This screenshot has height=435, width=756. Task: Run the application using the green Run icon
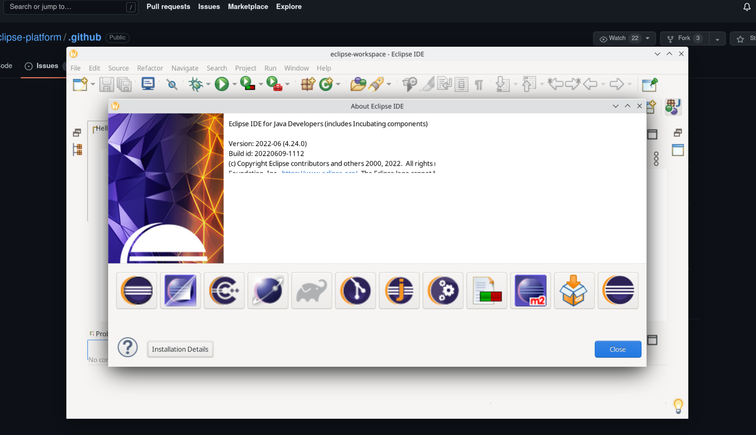click(222, 84)
